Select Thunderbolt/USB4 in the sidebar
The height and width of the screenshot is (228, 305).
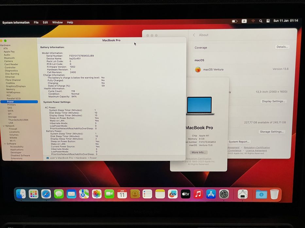[x=18, y=120]
